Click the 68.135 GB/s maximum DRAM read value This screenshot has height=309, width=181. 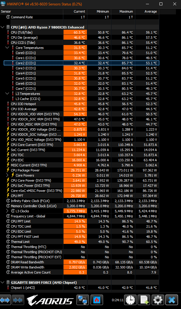[x=124, y=262]
